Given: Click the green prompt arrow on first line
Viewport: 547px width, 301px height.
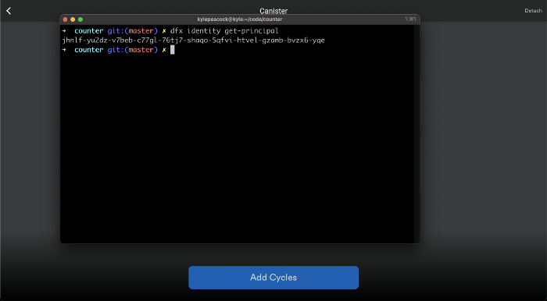Looking at the screenshot, I should coord(64,30).
